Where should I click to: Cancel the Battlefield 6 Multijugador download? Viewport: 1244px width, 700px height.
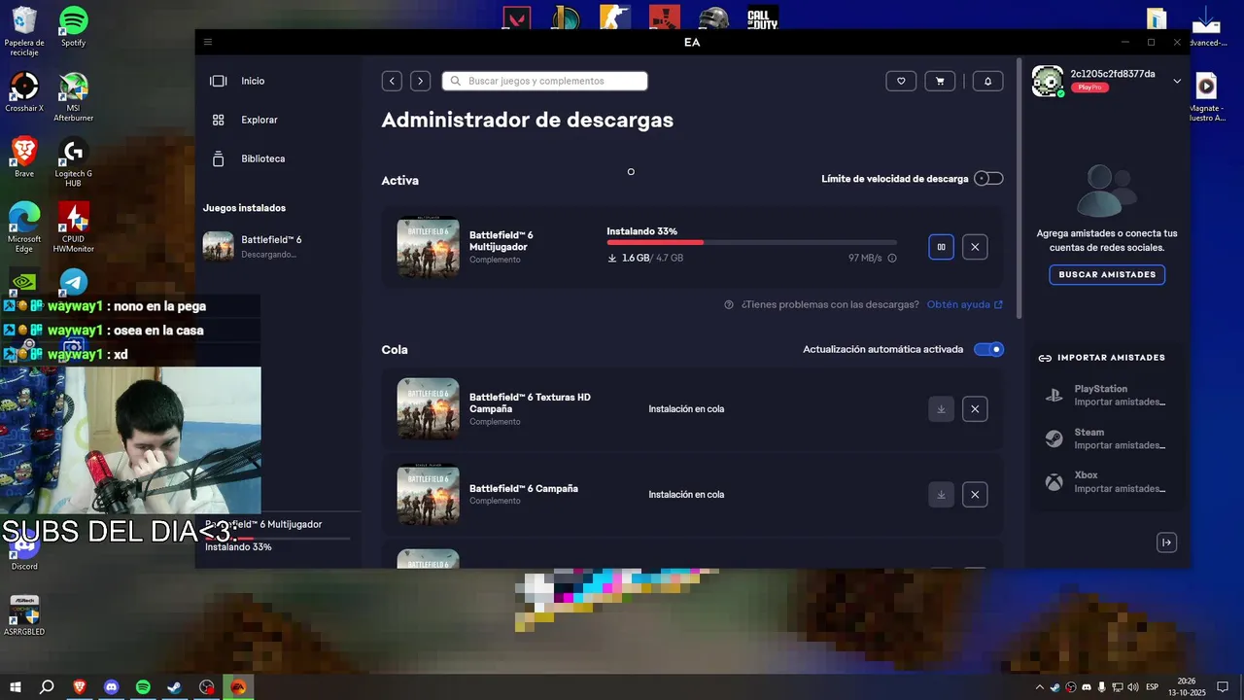point(975,247)
